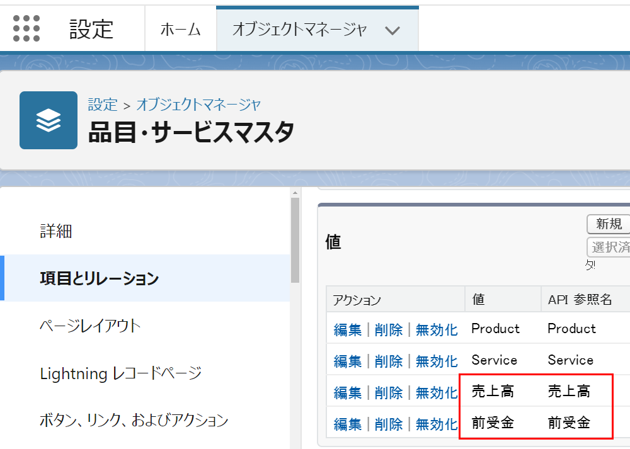Follow the 設定 breadcrumb link
Screen dimensions: 630x449
click(x=102, y=104)
